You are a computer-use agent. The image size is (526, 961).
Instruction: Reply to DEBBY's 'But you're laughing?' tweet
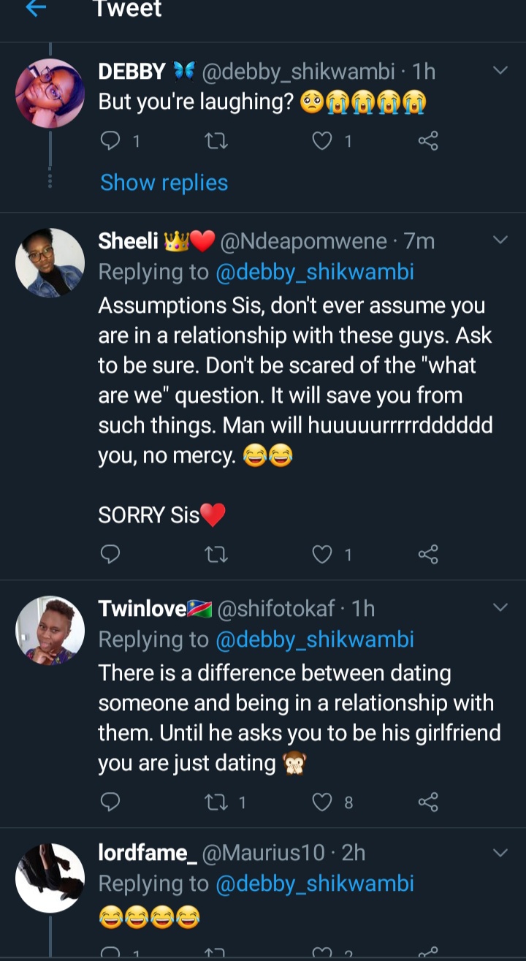coord(110,141)
